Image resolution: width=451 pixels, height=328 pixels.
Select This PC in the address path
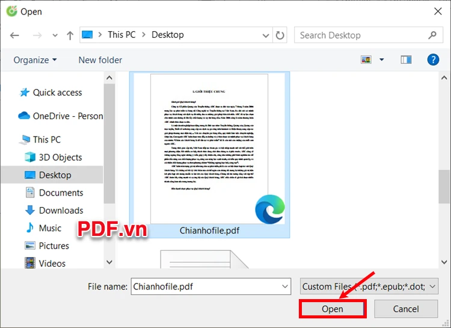click(x=121, y=34)
